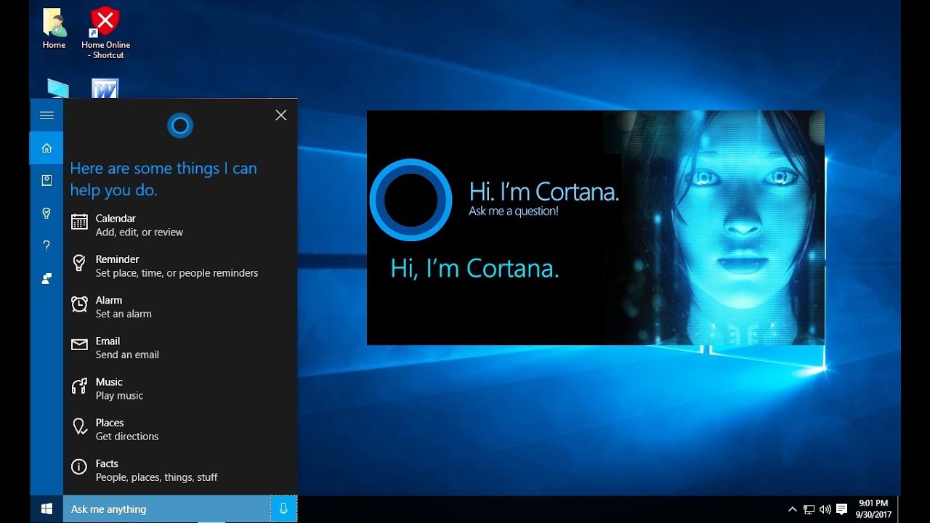
Task: Activate the microphone in the search bar
Action: (x=283, y=508)
